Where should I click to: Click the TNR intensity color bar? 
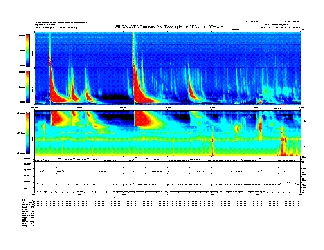[x=28, y=133]
